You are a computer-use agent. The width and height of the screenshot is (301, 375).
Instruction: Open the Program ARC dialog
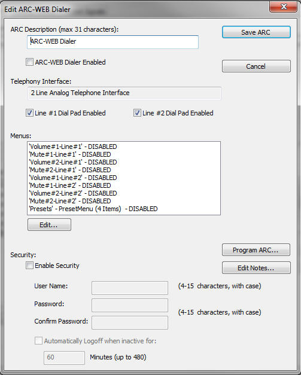(256, 250)
